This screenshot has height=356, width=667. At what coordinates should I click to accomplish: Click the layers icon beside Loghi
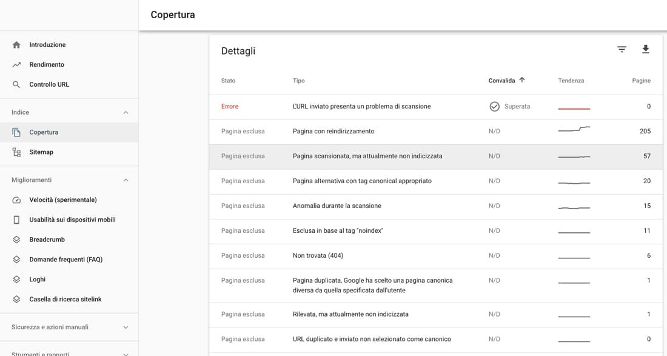point(16,280)
